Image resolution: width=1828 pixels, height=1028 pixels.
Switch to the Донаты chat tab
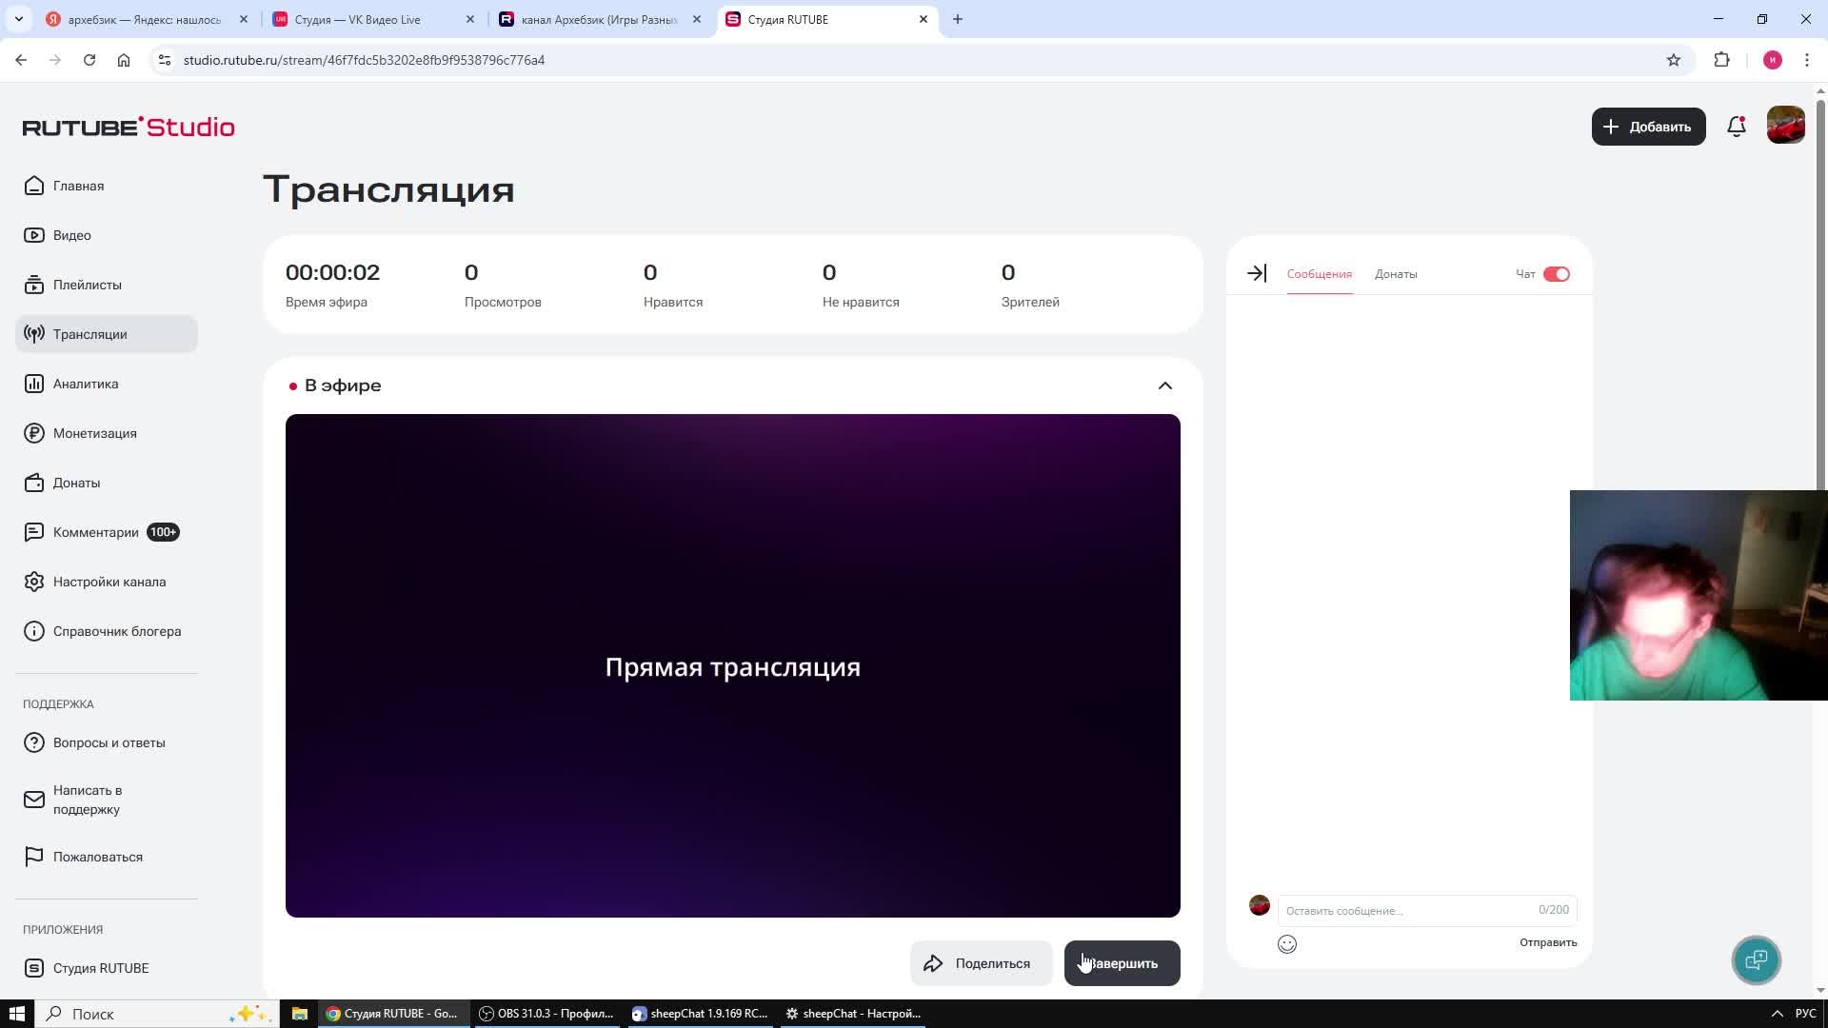[1396, 274]
